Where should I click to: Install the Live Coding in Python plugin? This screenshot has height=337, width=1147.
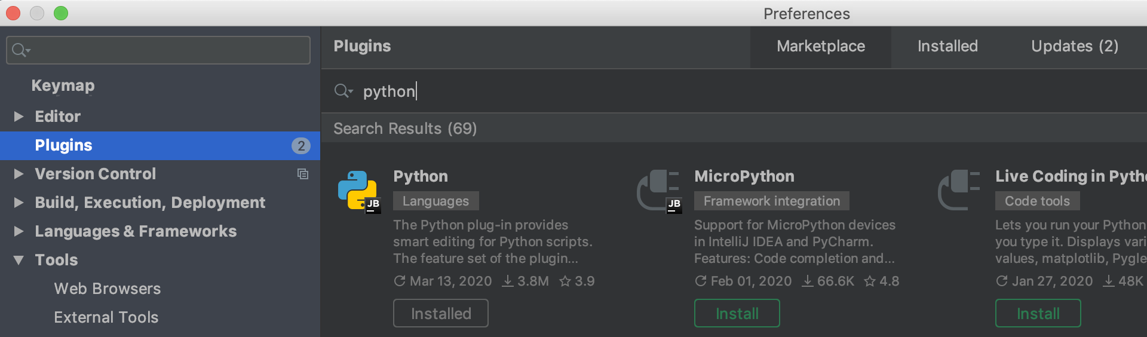(1038, 313)
